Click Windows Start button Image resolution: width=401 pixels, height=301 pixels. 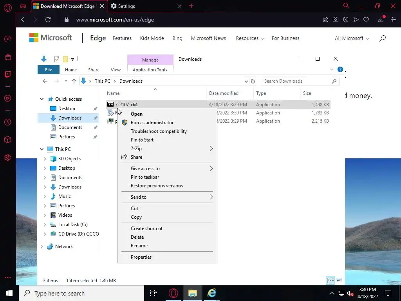point(9,293)
